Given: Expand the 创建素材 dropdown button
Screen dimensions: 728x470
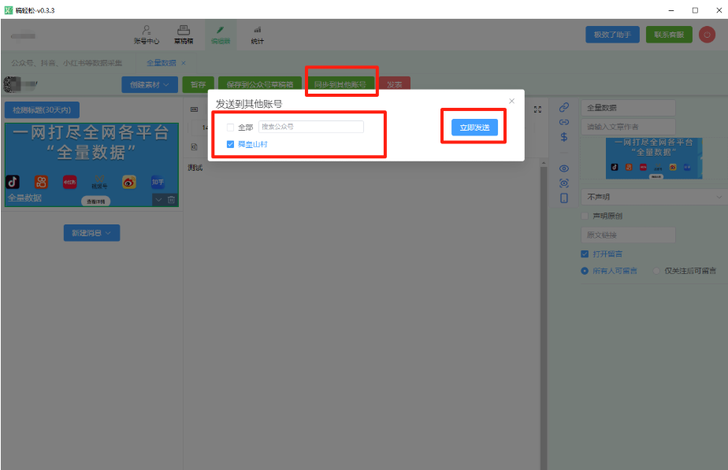Looking at the screenshot, I should [x=149, y=84].
